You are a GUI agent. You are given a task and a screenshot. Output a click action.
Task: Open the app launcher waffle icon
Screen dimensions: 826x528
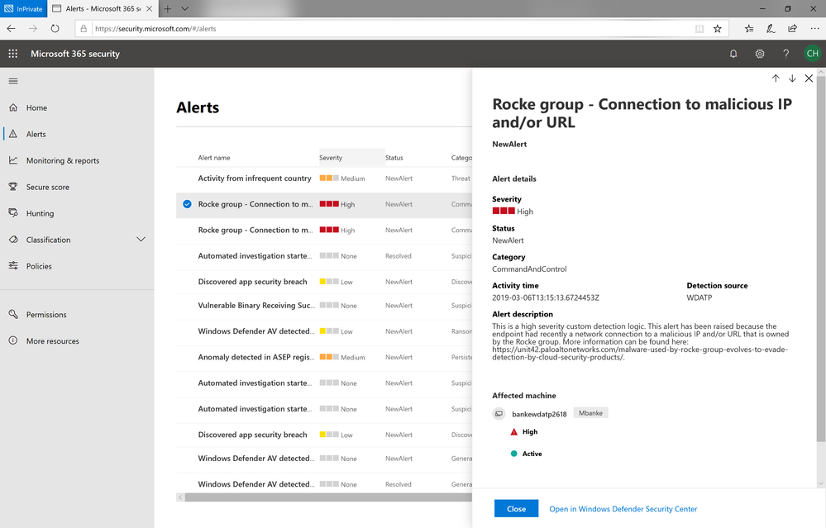click(x=13, y=54)
